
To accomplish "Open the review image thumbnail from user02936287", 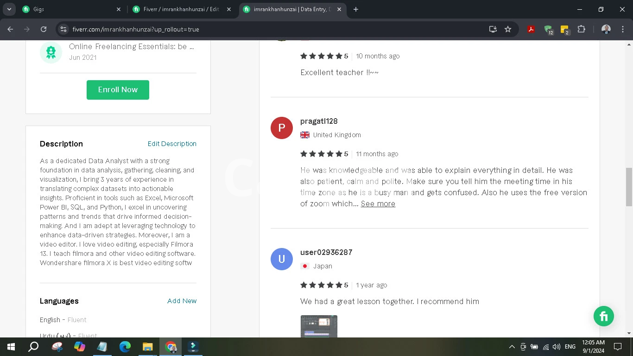I will click(x=319, y=326).
